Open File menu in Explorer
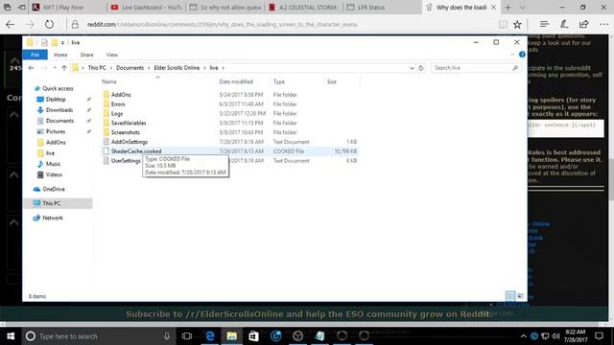Screen dimensions: 614x345 click(35, 55)
